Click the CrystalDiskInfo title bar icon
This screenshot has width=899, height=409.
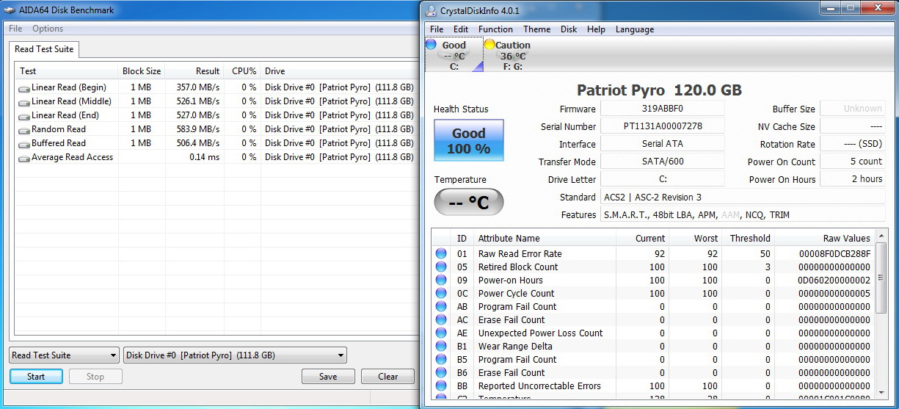[431, 10]
